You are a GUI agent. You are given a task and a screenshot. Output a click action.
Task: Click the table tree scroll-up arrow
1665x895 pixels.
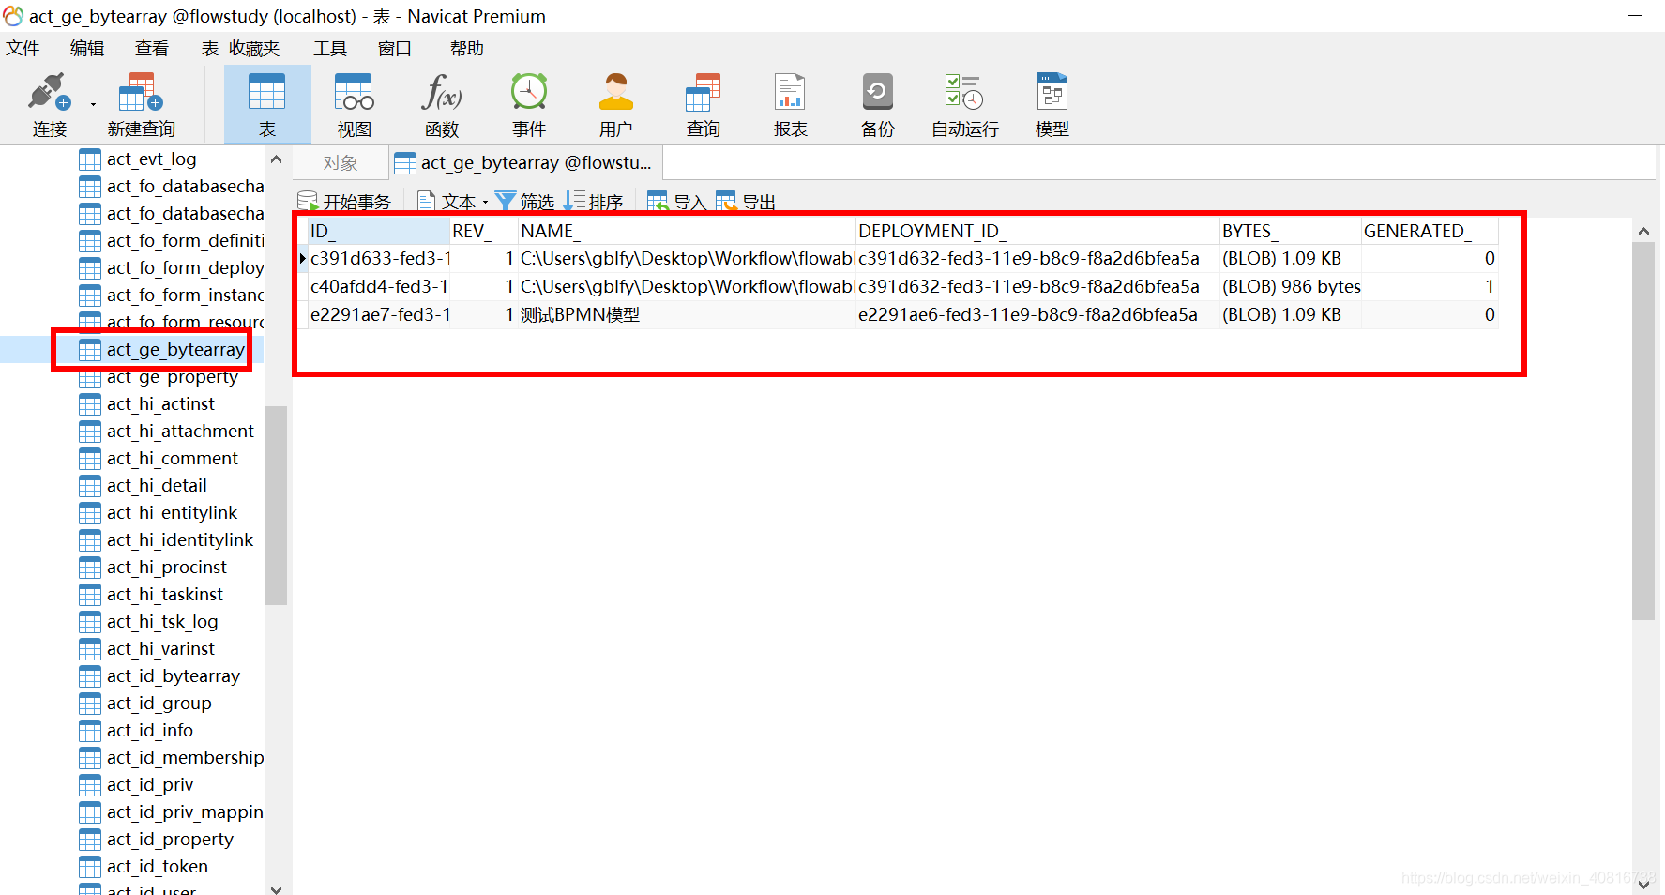click(276, 159)
